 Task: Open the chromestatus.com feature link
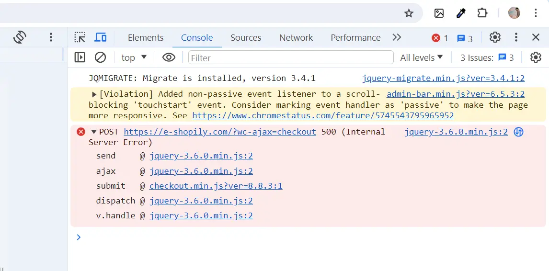pos(323,115)
